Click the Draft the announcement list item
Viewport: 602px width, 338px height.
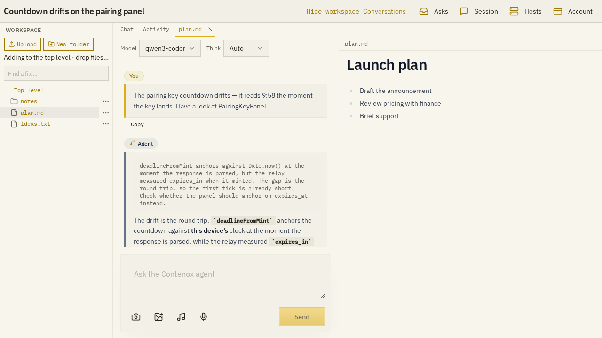tap(396, 91)
